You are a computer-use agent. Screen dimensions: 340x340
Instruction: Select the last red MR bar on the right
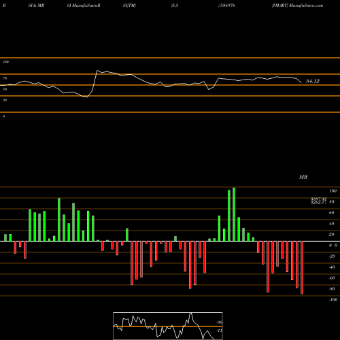pos(302,268)
